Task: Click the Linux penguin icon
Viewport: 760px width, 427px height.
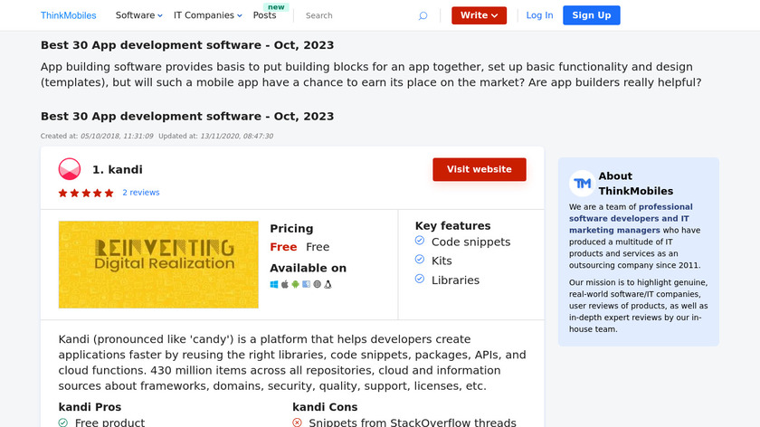Action: point(328,284)
